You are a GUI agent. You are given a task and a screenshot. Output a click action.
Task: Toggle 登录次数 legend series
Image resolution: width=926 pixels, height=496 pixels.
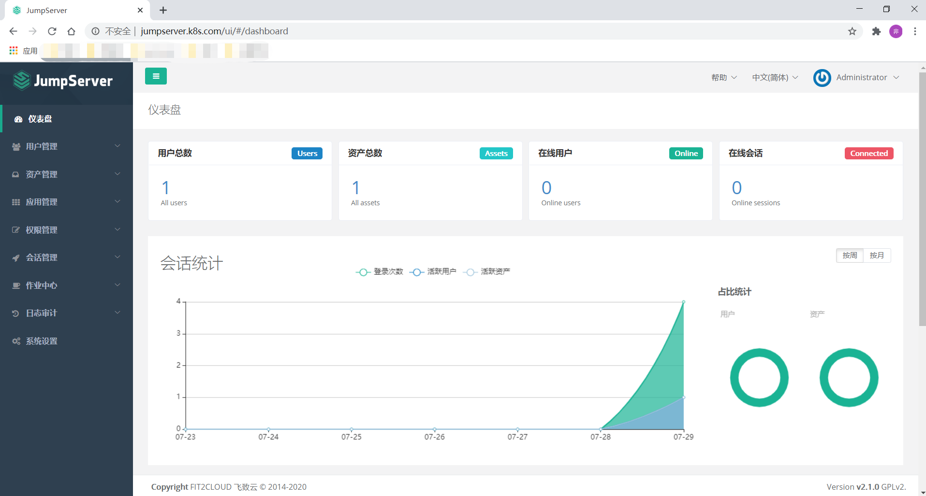coord(380,271)
